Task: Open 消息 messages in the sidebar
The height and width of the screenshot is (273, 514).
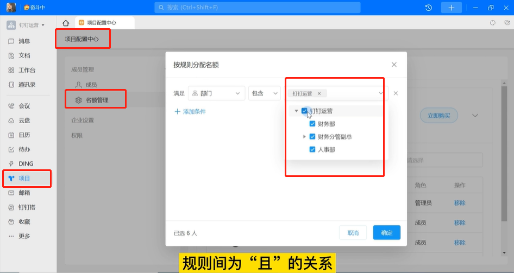Action: coord(24,41)
